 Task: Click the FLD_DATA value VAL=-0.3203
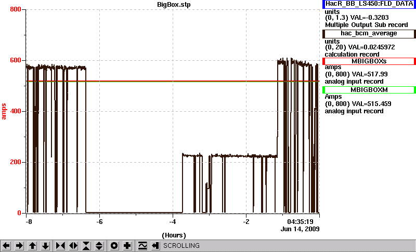pos(370,18)
